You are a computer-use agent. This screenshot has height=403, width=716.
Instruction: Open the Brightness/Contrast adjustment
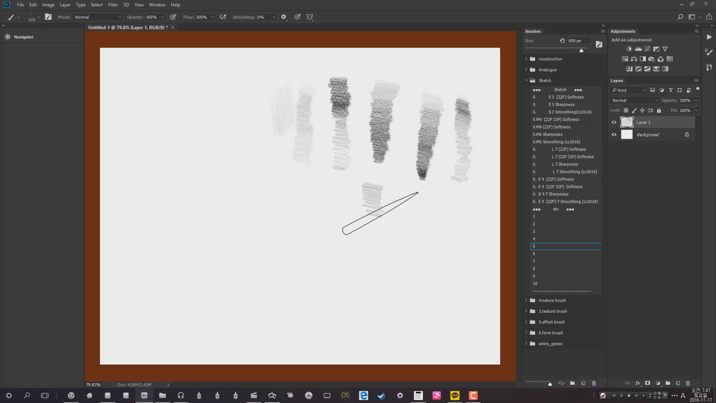629,49
